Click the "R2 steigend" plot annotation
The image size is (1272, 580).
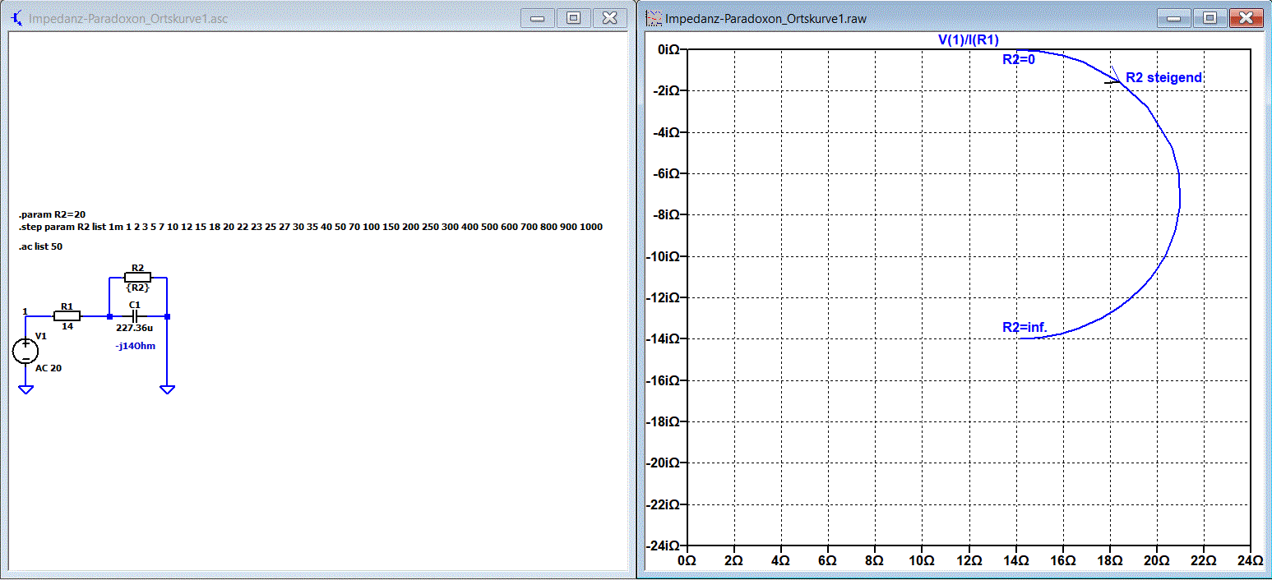1163,77
